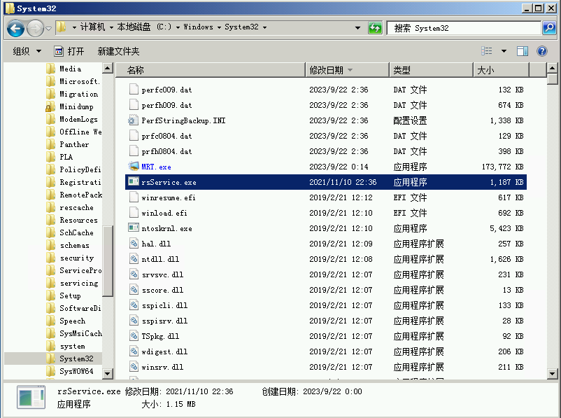
Task: Click the Back navigation arrow button
Action: coord(15,28)
